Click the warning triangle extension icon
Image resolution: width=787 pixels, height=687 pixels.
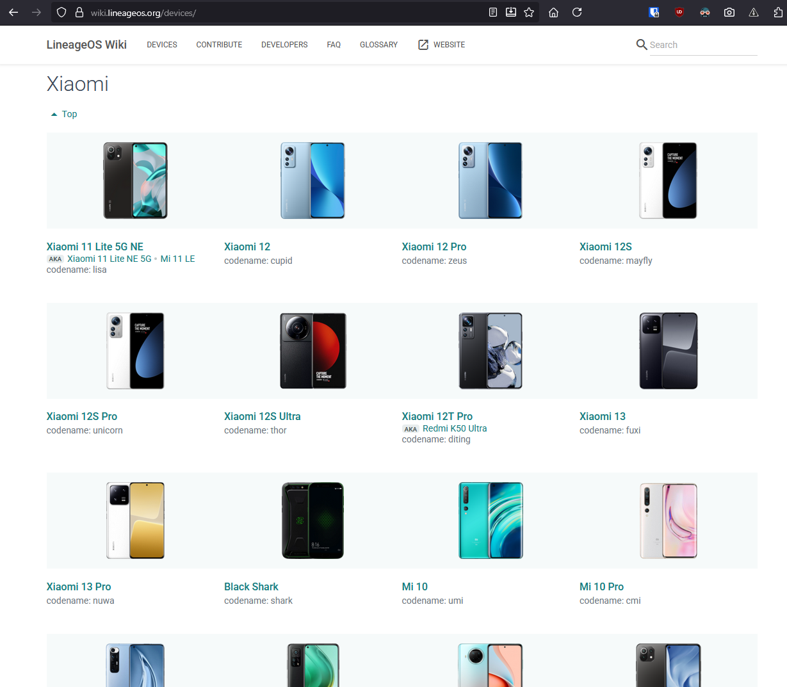(754, 12)
